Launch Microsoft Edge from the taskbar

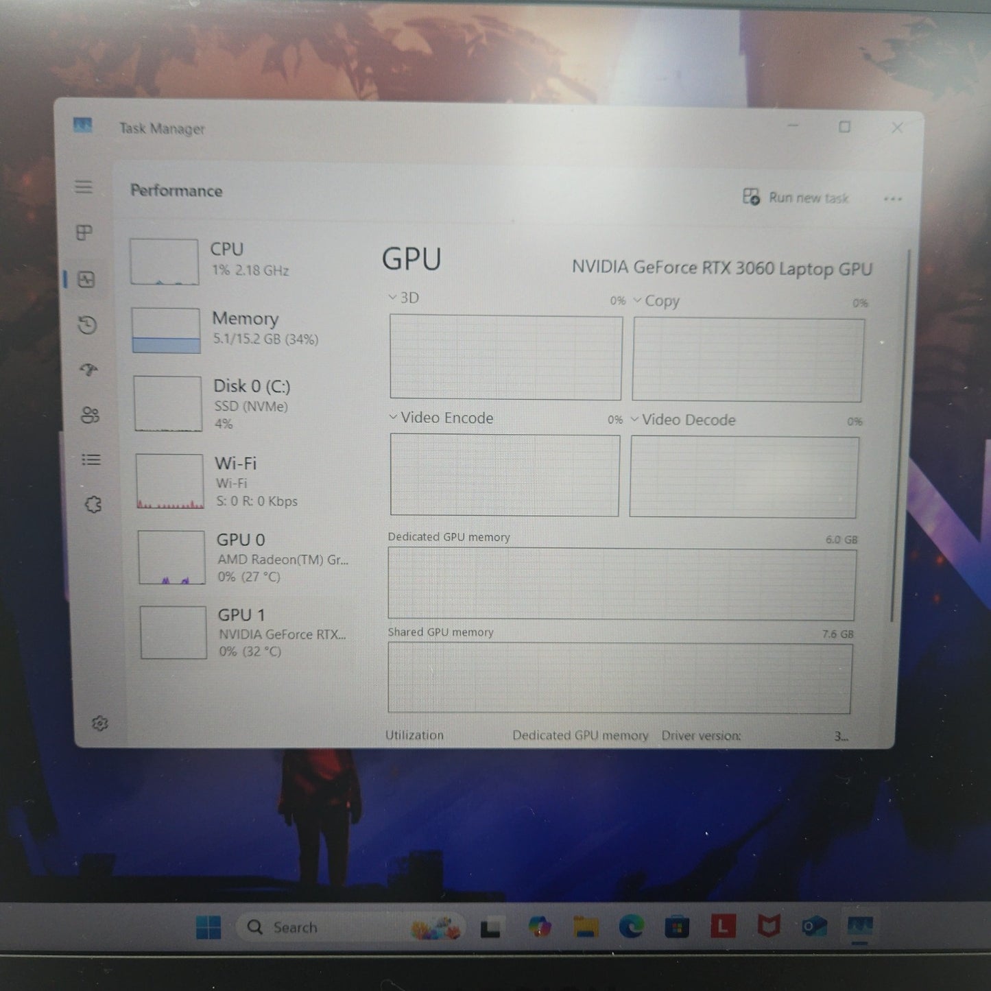coord(631,928)
